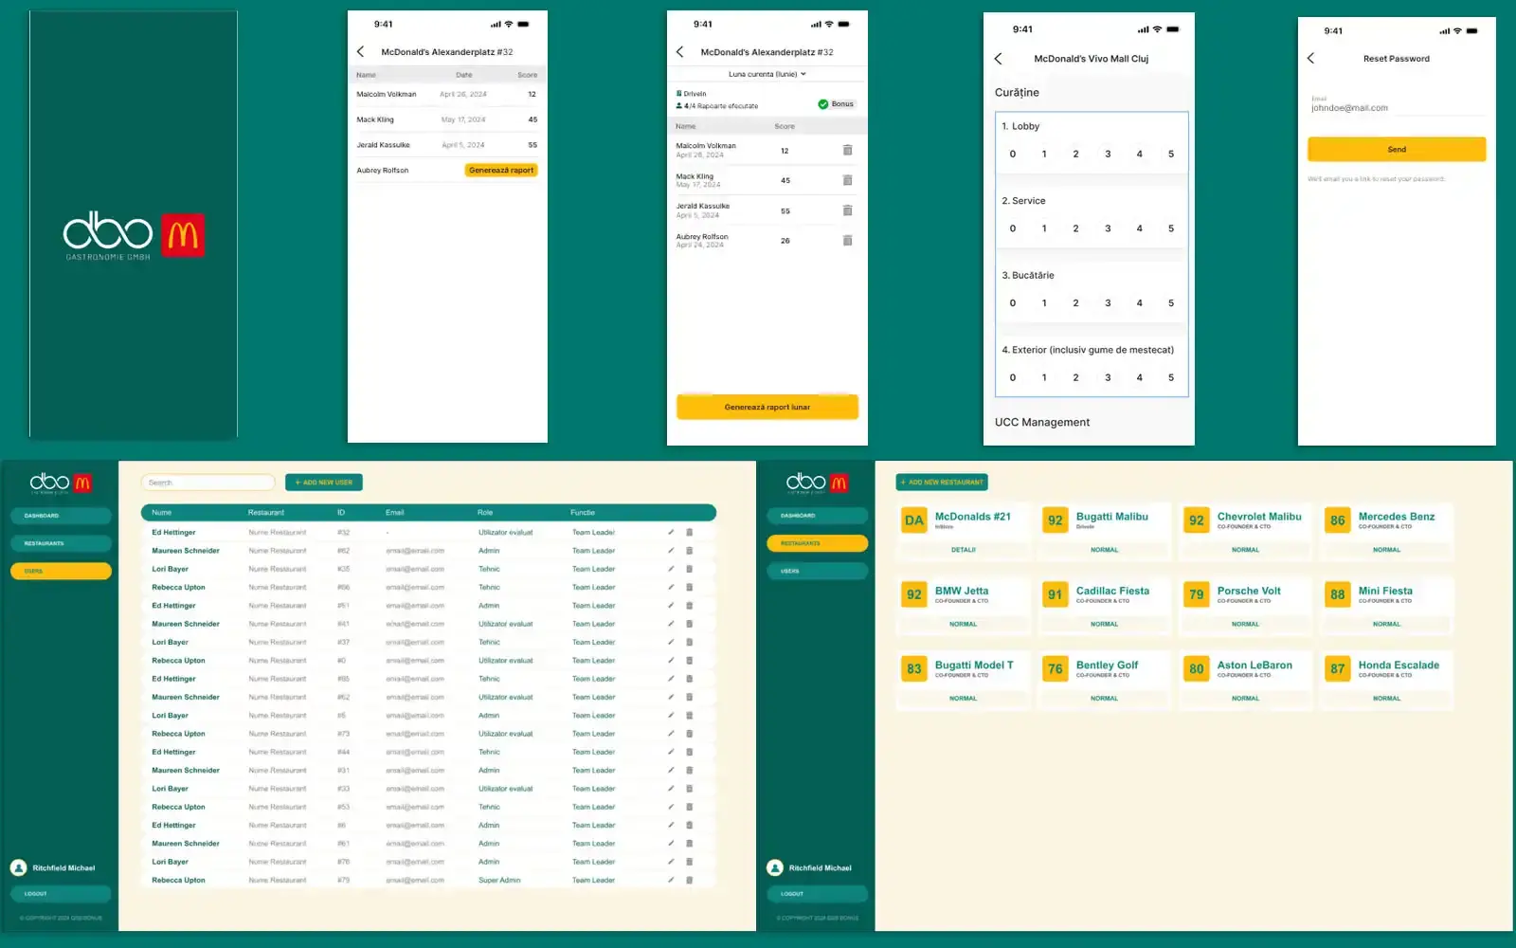Rate Bucătărie with score 2
The width and height of the screenshot is (1516, 948).
[1075, 303]
